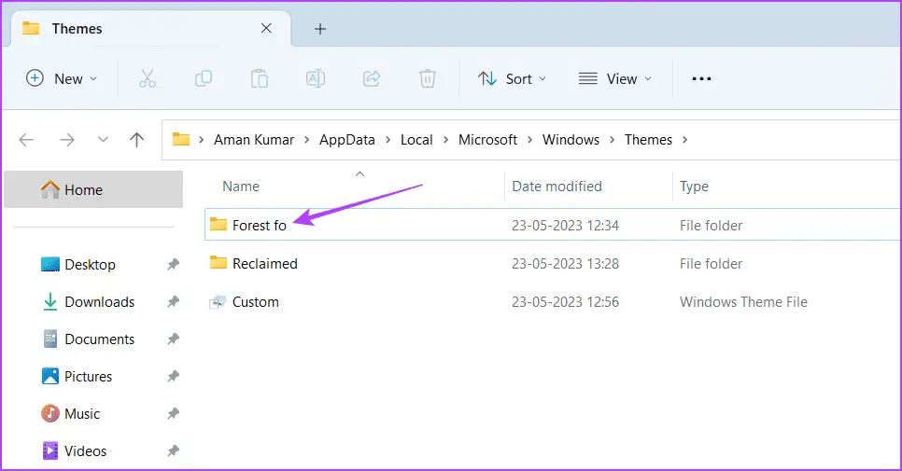Click date 23-05-2023 13:28 cell
Screen dimensions: 902x471
[566, 264]
